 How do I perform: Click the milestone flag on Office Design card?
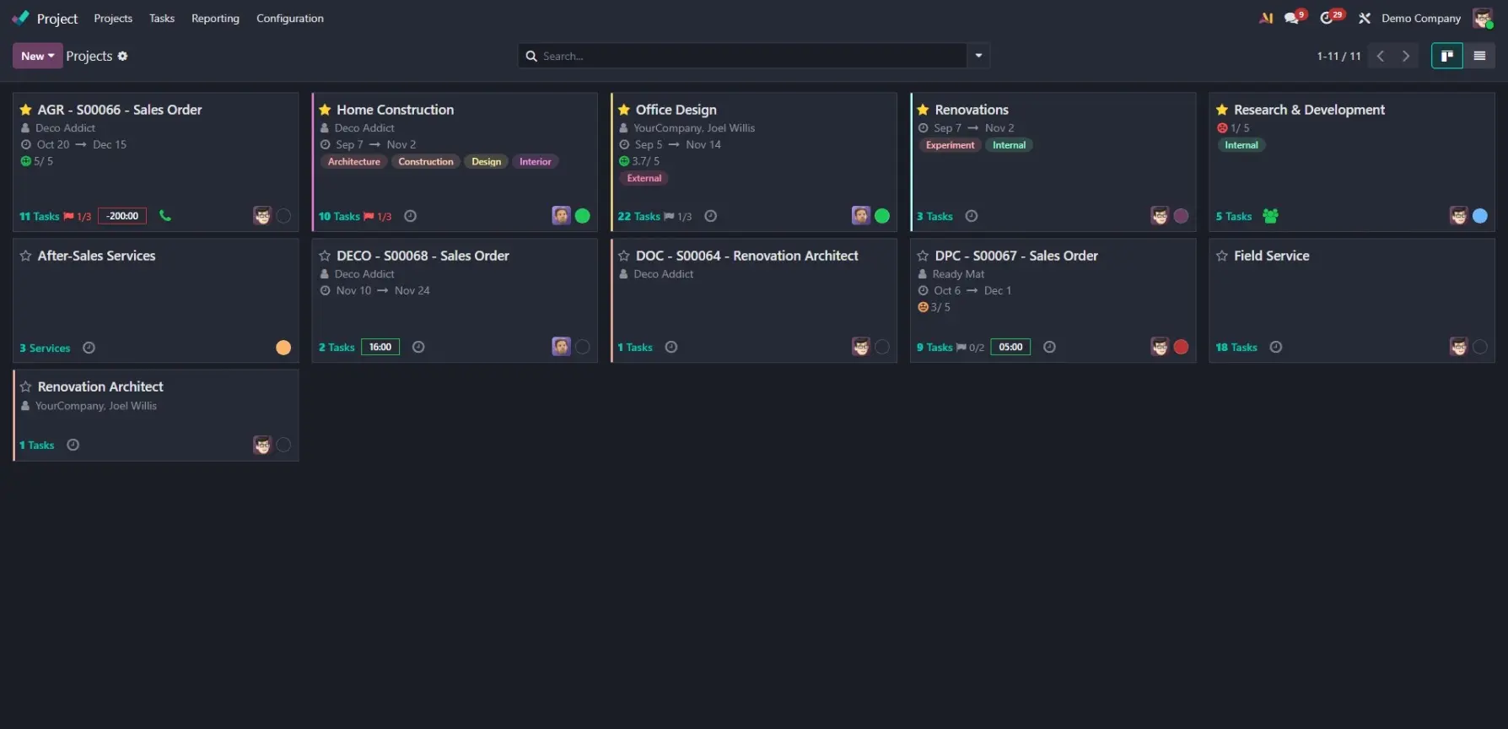coord(670,217)
